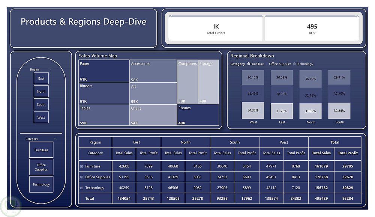Select the West stacked column's top segment
Image resolution: width=375 pixels, height=217 pixels.
[253, 77]
